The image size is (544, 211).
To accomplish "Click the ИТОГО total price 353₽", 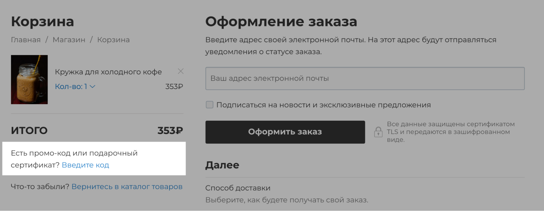I will point(170,131).
